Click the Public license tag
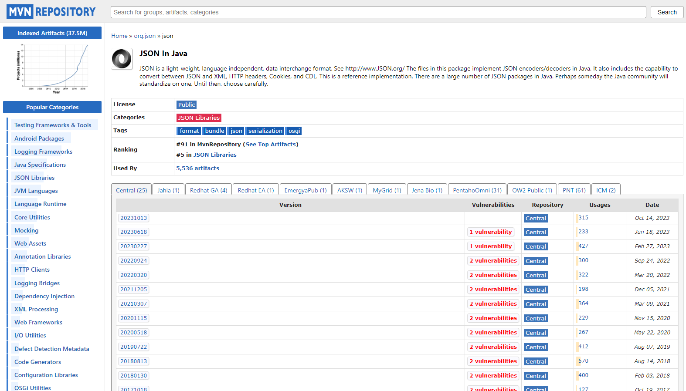This screenshot has height=391, width=686. click(187, 104)
